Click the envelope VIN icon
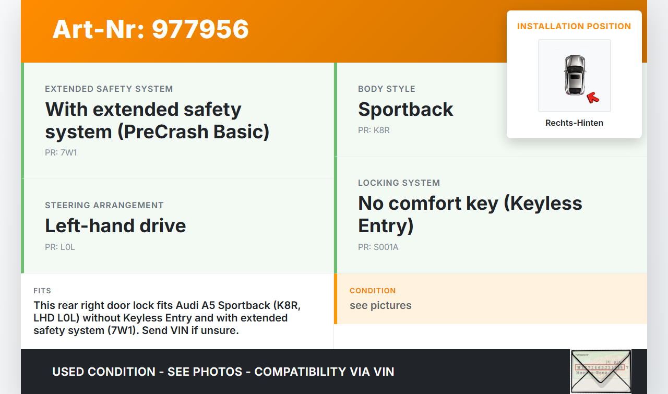This screenshot has height=394, width=668. pyautogui.click(x=600, y=371)
